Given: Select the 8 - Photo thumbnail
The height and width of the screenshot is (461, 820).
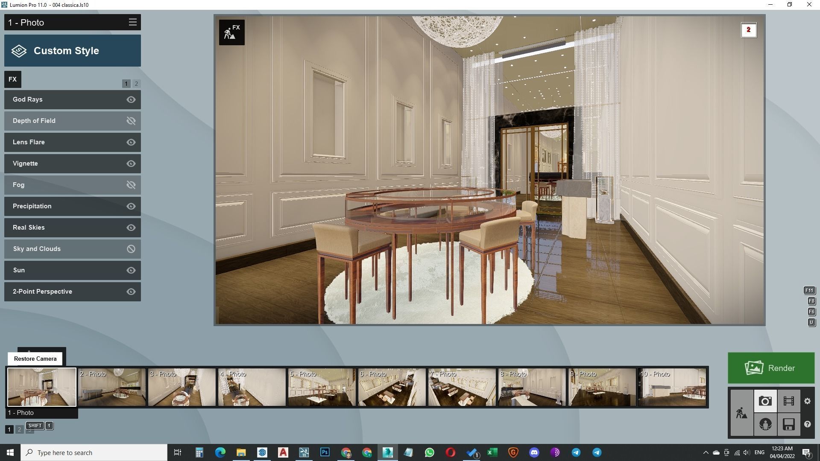Looking at the screenshot, I should tap(532, 387).
